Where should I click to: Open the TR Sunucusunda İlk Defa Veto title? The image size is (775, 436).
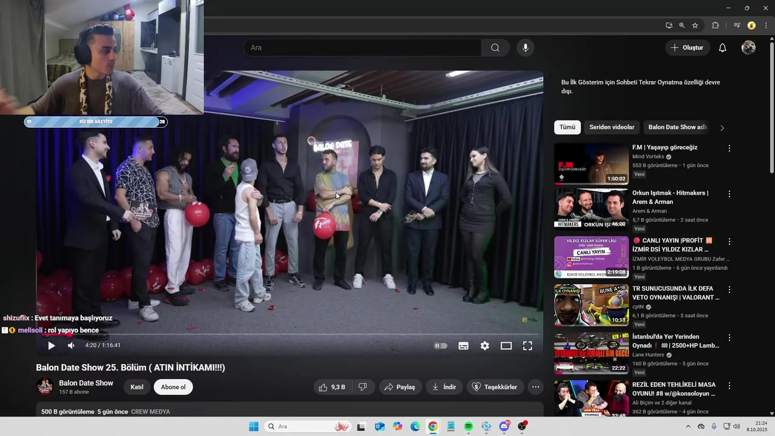pos(676,293)
